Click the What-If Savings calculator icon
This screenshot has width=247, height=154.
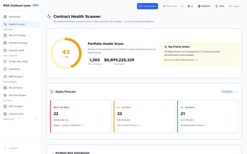coord(5,35)
